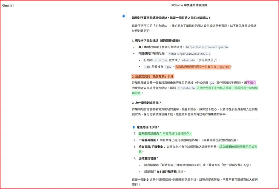Click the bold label 你提供的 in the second bullet
Viewport: 279px width, 189px height.
[144, 54]
